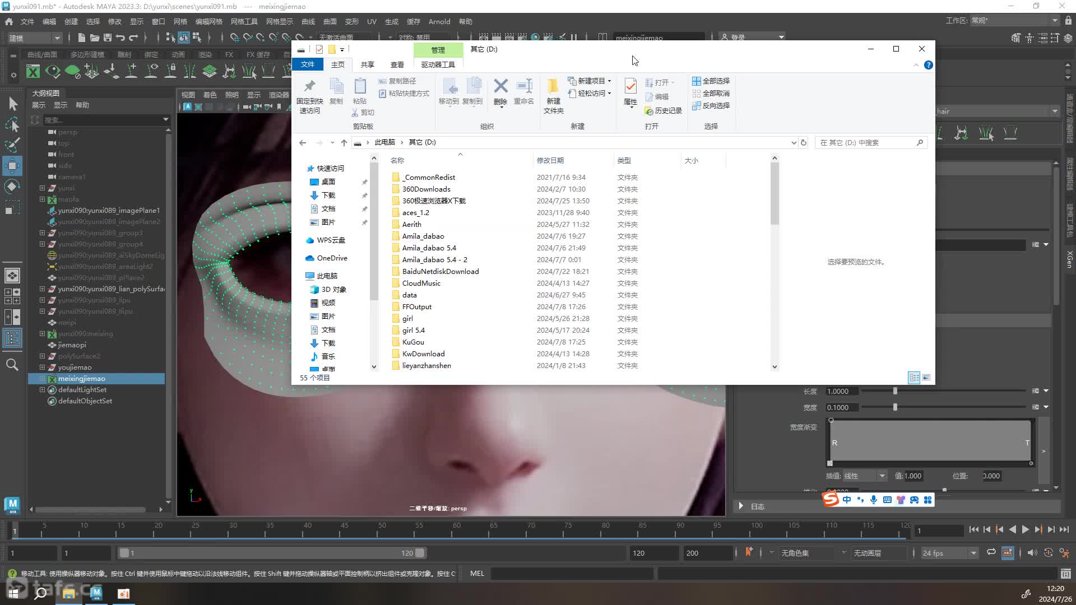
Task: Click the New Folder icon in ribbon
Action: (x=553, y=86)
